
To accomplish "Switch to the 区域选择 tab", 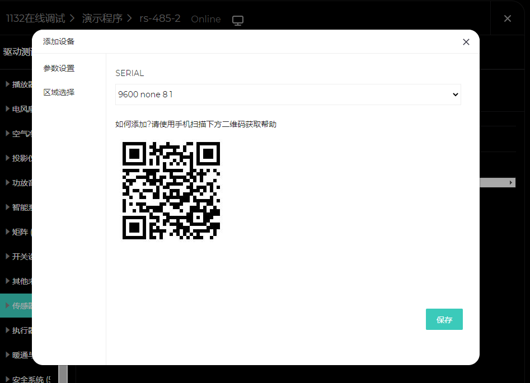I will (x=59, y=92).
